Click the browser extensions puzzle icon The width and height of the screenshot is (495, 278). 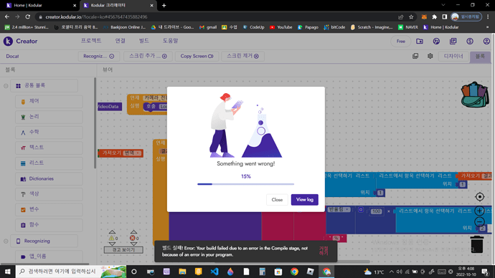coord(435,16)
